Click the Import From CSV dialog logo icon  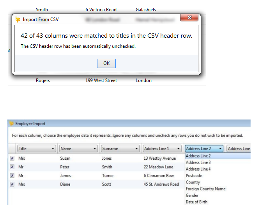pyautogui.click(x=18, y=19)
